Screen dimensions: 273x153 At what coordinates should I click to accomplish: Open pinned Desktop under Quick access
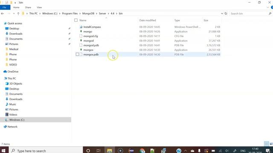point(14,28)
